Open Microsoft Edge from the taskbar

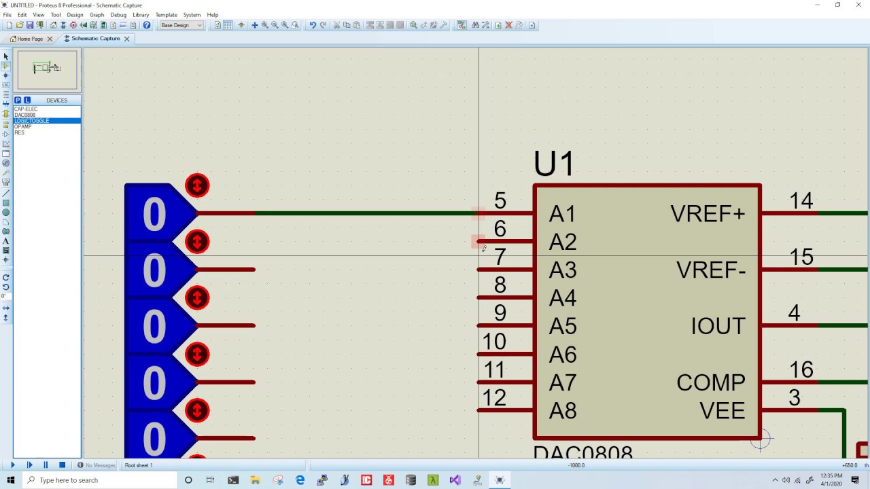click(300, 480)
